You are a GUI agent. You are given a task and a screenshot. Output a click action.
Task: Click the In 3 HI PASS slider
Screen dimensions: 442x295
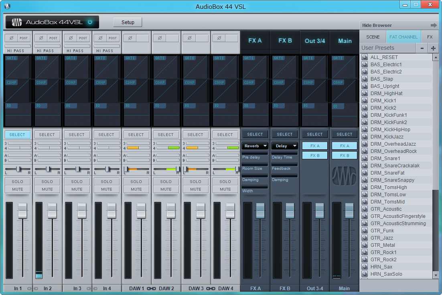click(77, 46)
